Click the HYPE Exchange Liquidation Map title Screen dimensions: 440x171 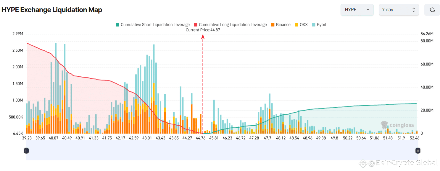(x=52, y=10)
